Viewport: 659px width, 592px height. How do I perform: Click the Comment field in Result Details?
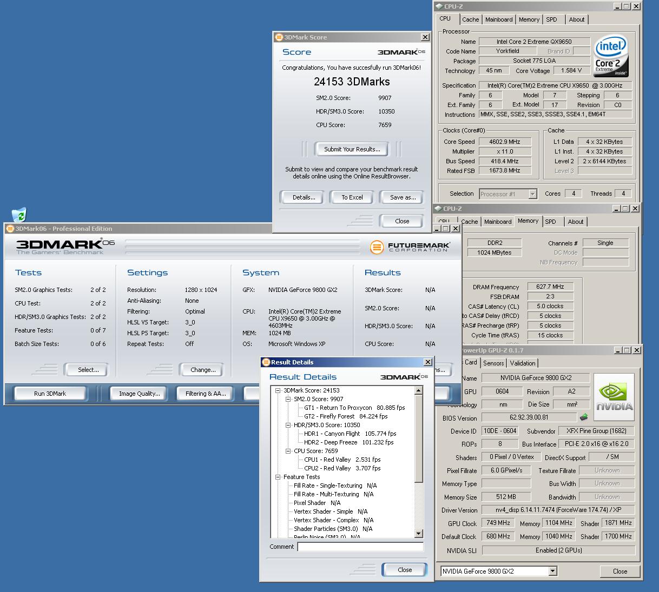click(x=360, y=547)
